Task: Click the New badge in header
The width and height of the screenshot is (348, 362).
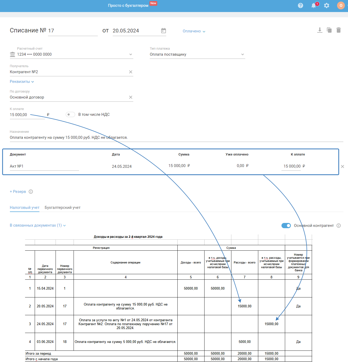Action: tap(153, 3)
